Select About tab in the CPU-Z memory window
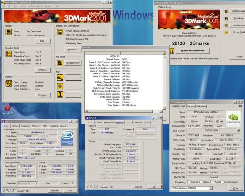Image resolution: width=245 pixels, height=196 pixels. pyautogui.click(x=147, y=122)
